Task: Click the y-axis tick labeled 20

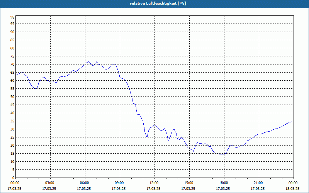Action: click(12, 146)
